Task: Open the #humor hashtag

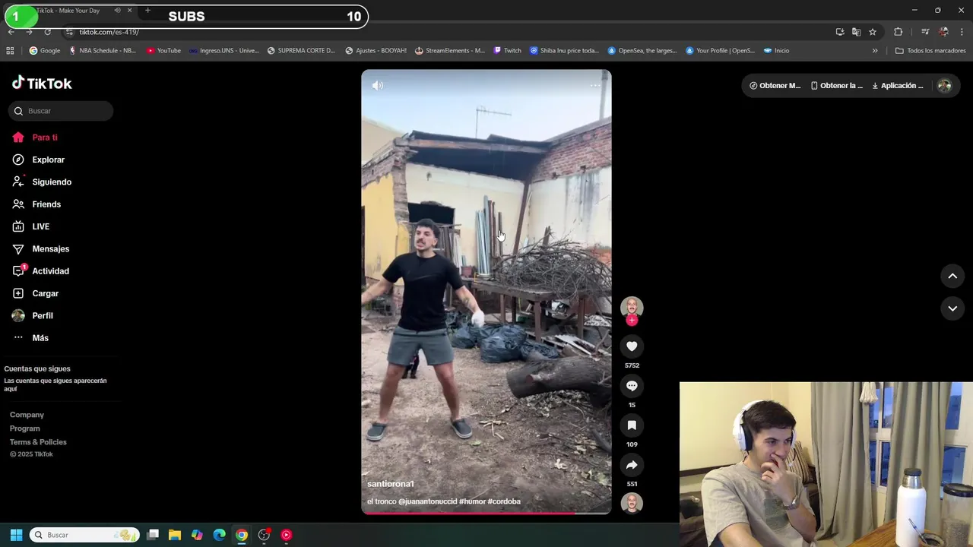Action: tap(472, 501)
